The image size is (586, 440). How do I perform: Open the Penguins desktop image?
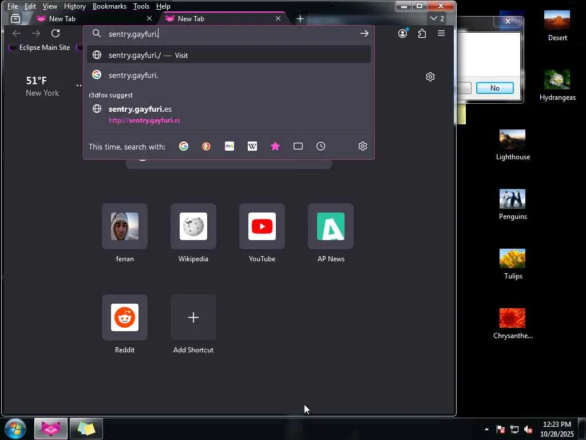click(x=513, y=205)
